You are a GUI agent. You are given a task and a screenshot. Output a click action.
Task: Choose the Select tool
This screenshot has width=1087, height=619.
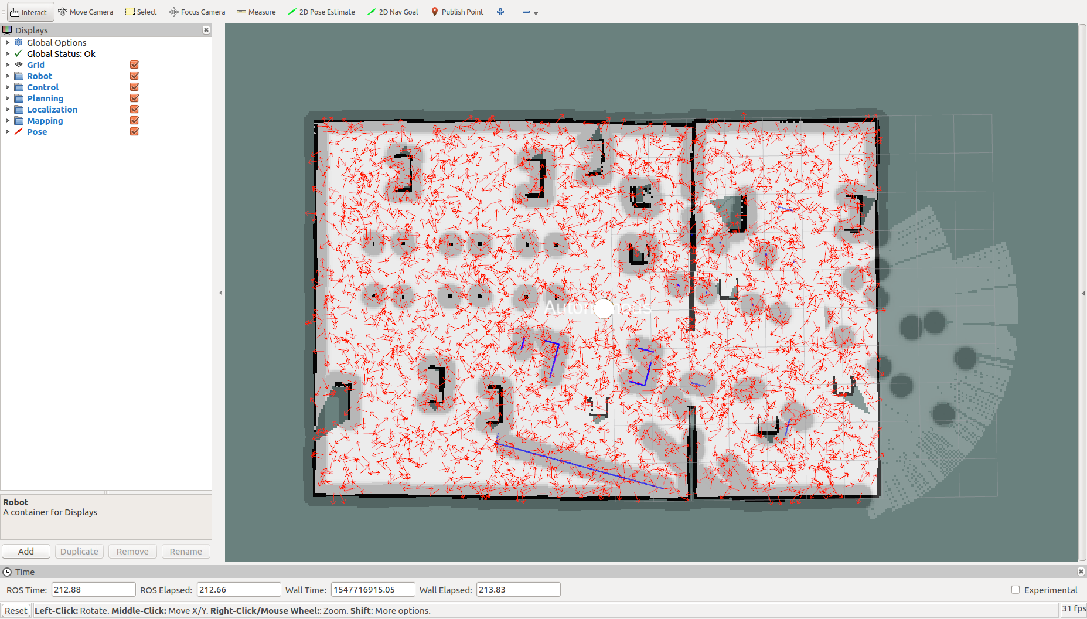click(141, 12)
